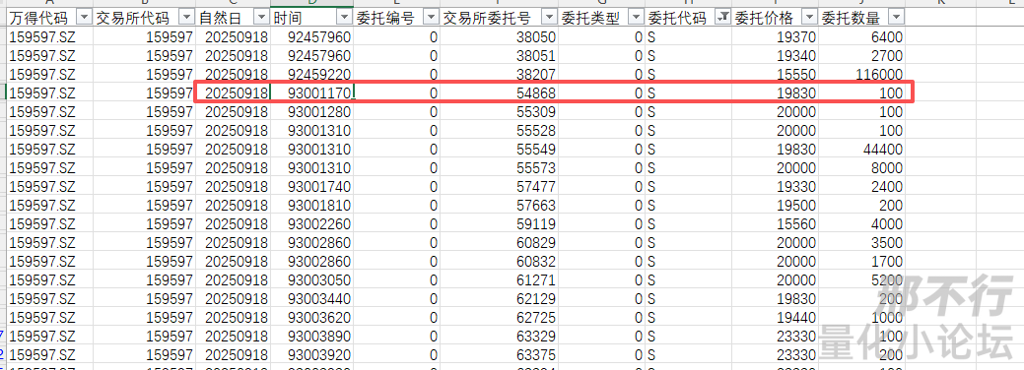Select the time cell 93003620
This screenshot has width=1024, height=370.
click(312, 318)
